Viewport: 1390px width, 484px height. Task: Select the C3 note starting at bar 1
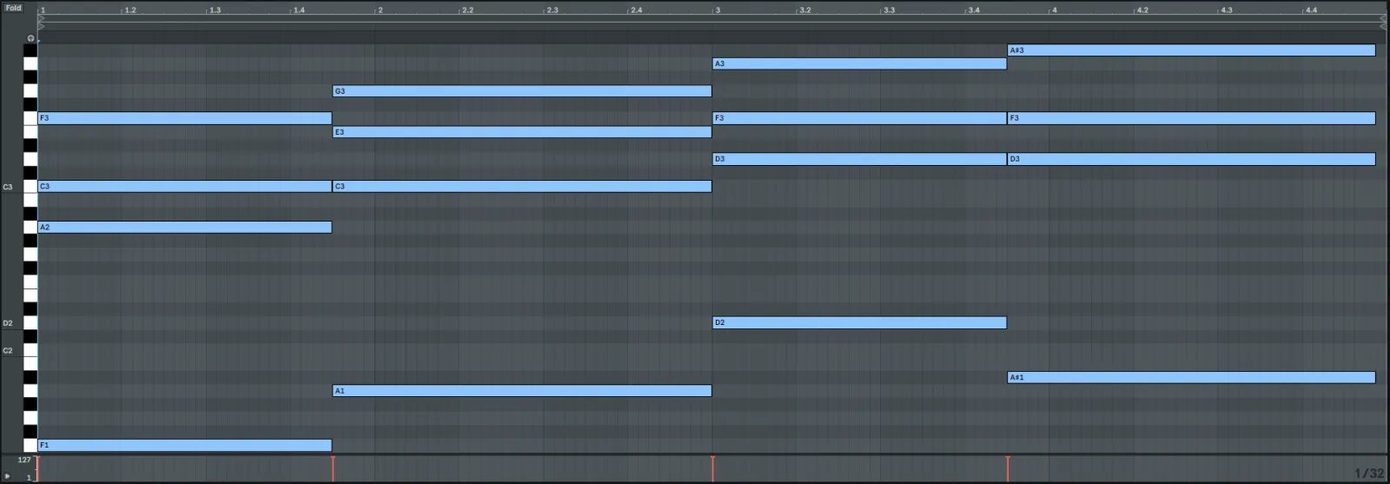click(x=185, y=186)
